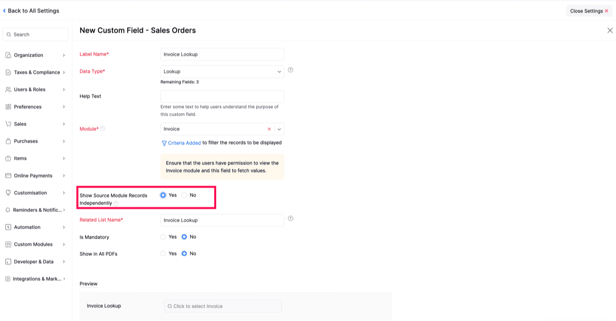Expand the Preferences chevron
Viewport: 616px width, 321px height.
64,107
